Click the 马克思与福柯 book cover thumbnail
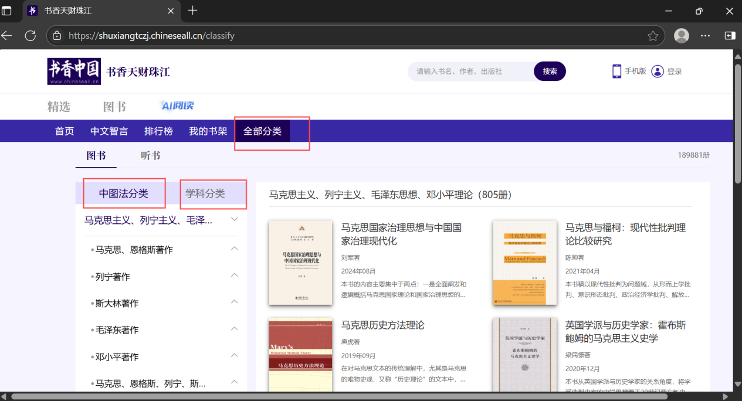The image size is (742, 401). 525,263
